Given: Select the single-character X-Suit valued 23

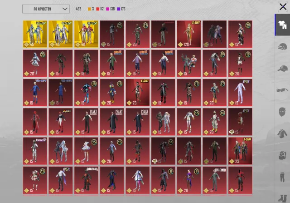Looking at the screenshot, I should click(x=138, y=93).
